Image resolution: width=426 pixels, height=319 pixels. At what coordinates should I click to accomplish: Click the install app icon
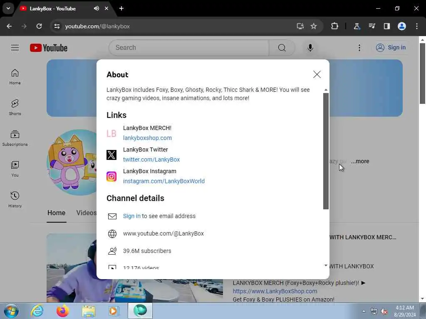(x=300, y=26)
